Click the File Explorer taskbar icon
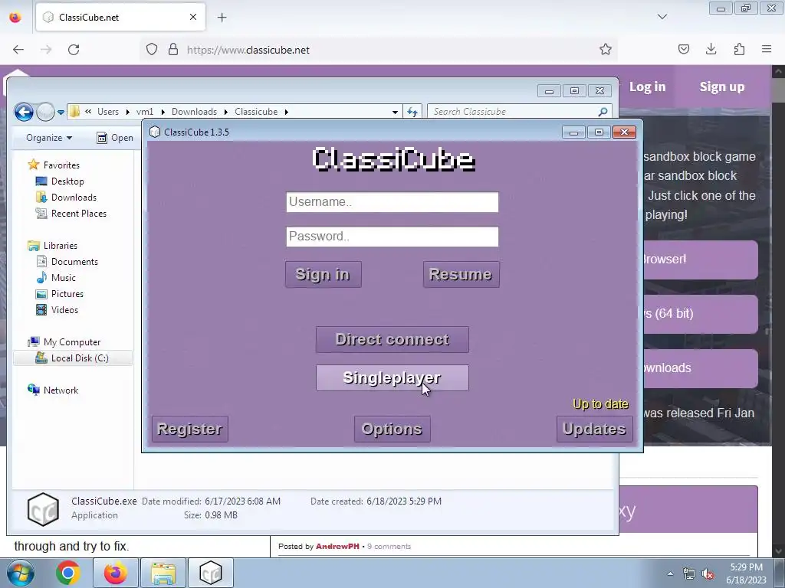 [163, 573]
